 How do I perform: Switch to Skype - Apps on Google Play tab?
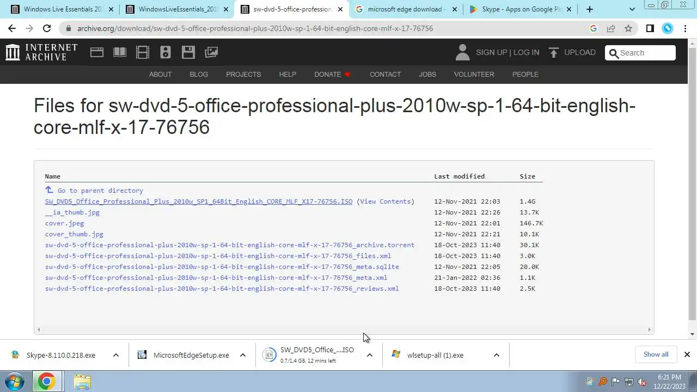[521, 9]
